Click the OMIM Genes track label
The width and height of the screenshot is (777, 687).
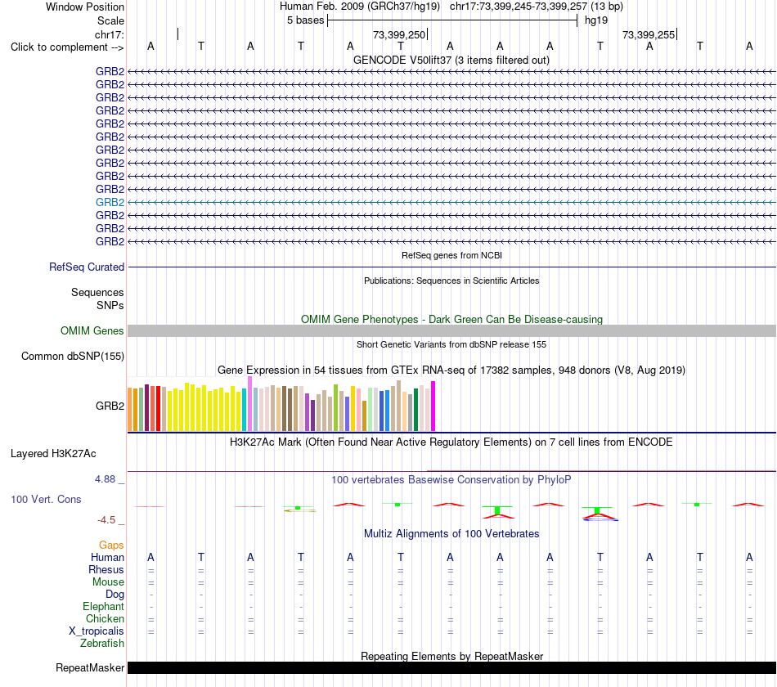pos(92,330)
